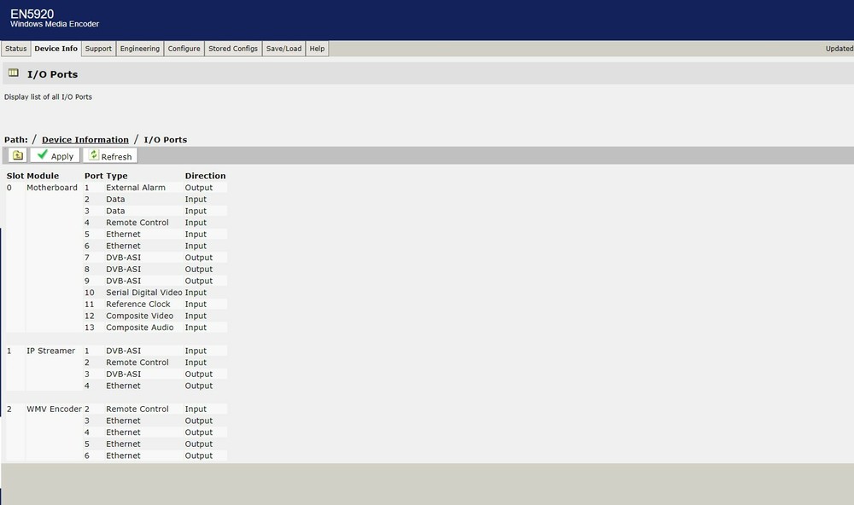Click Input direction of Composite Audio row
Viewport: 854px width, 505px height.
[x=196, y=328]
